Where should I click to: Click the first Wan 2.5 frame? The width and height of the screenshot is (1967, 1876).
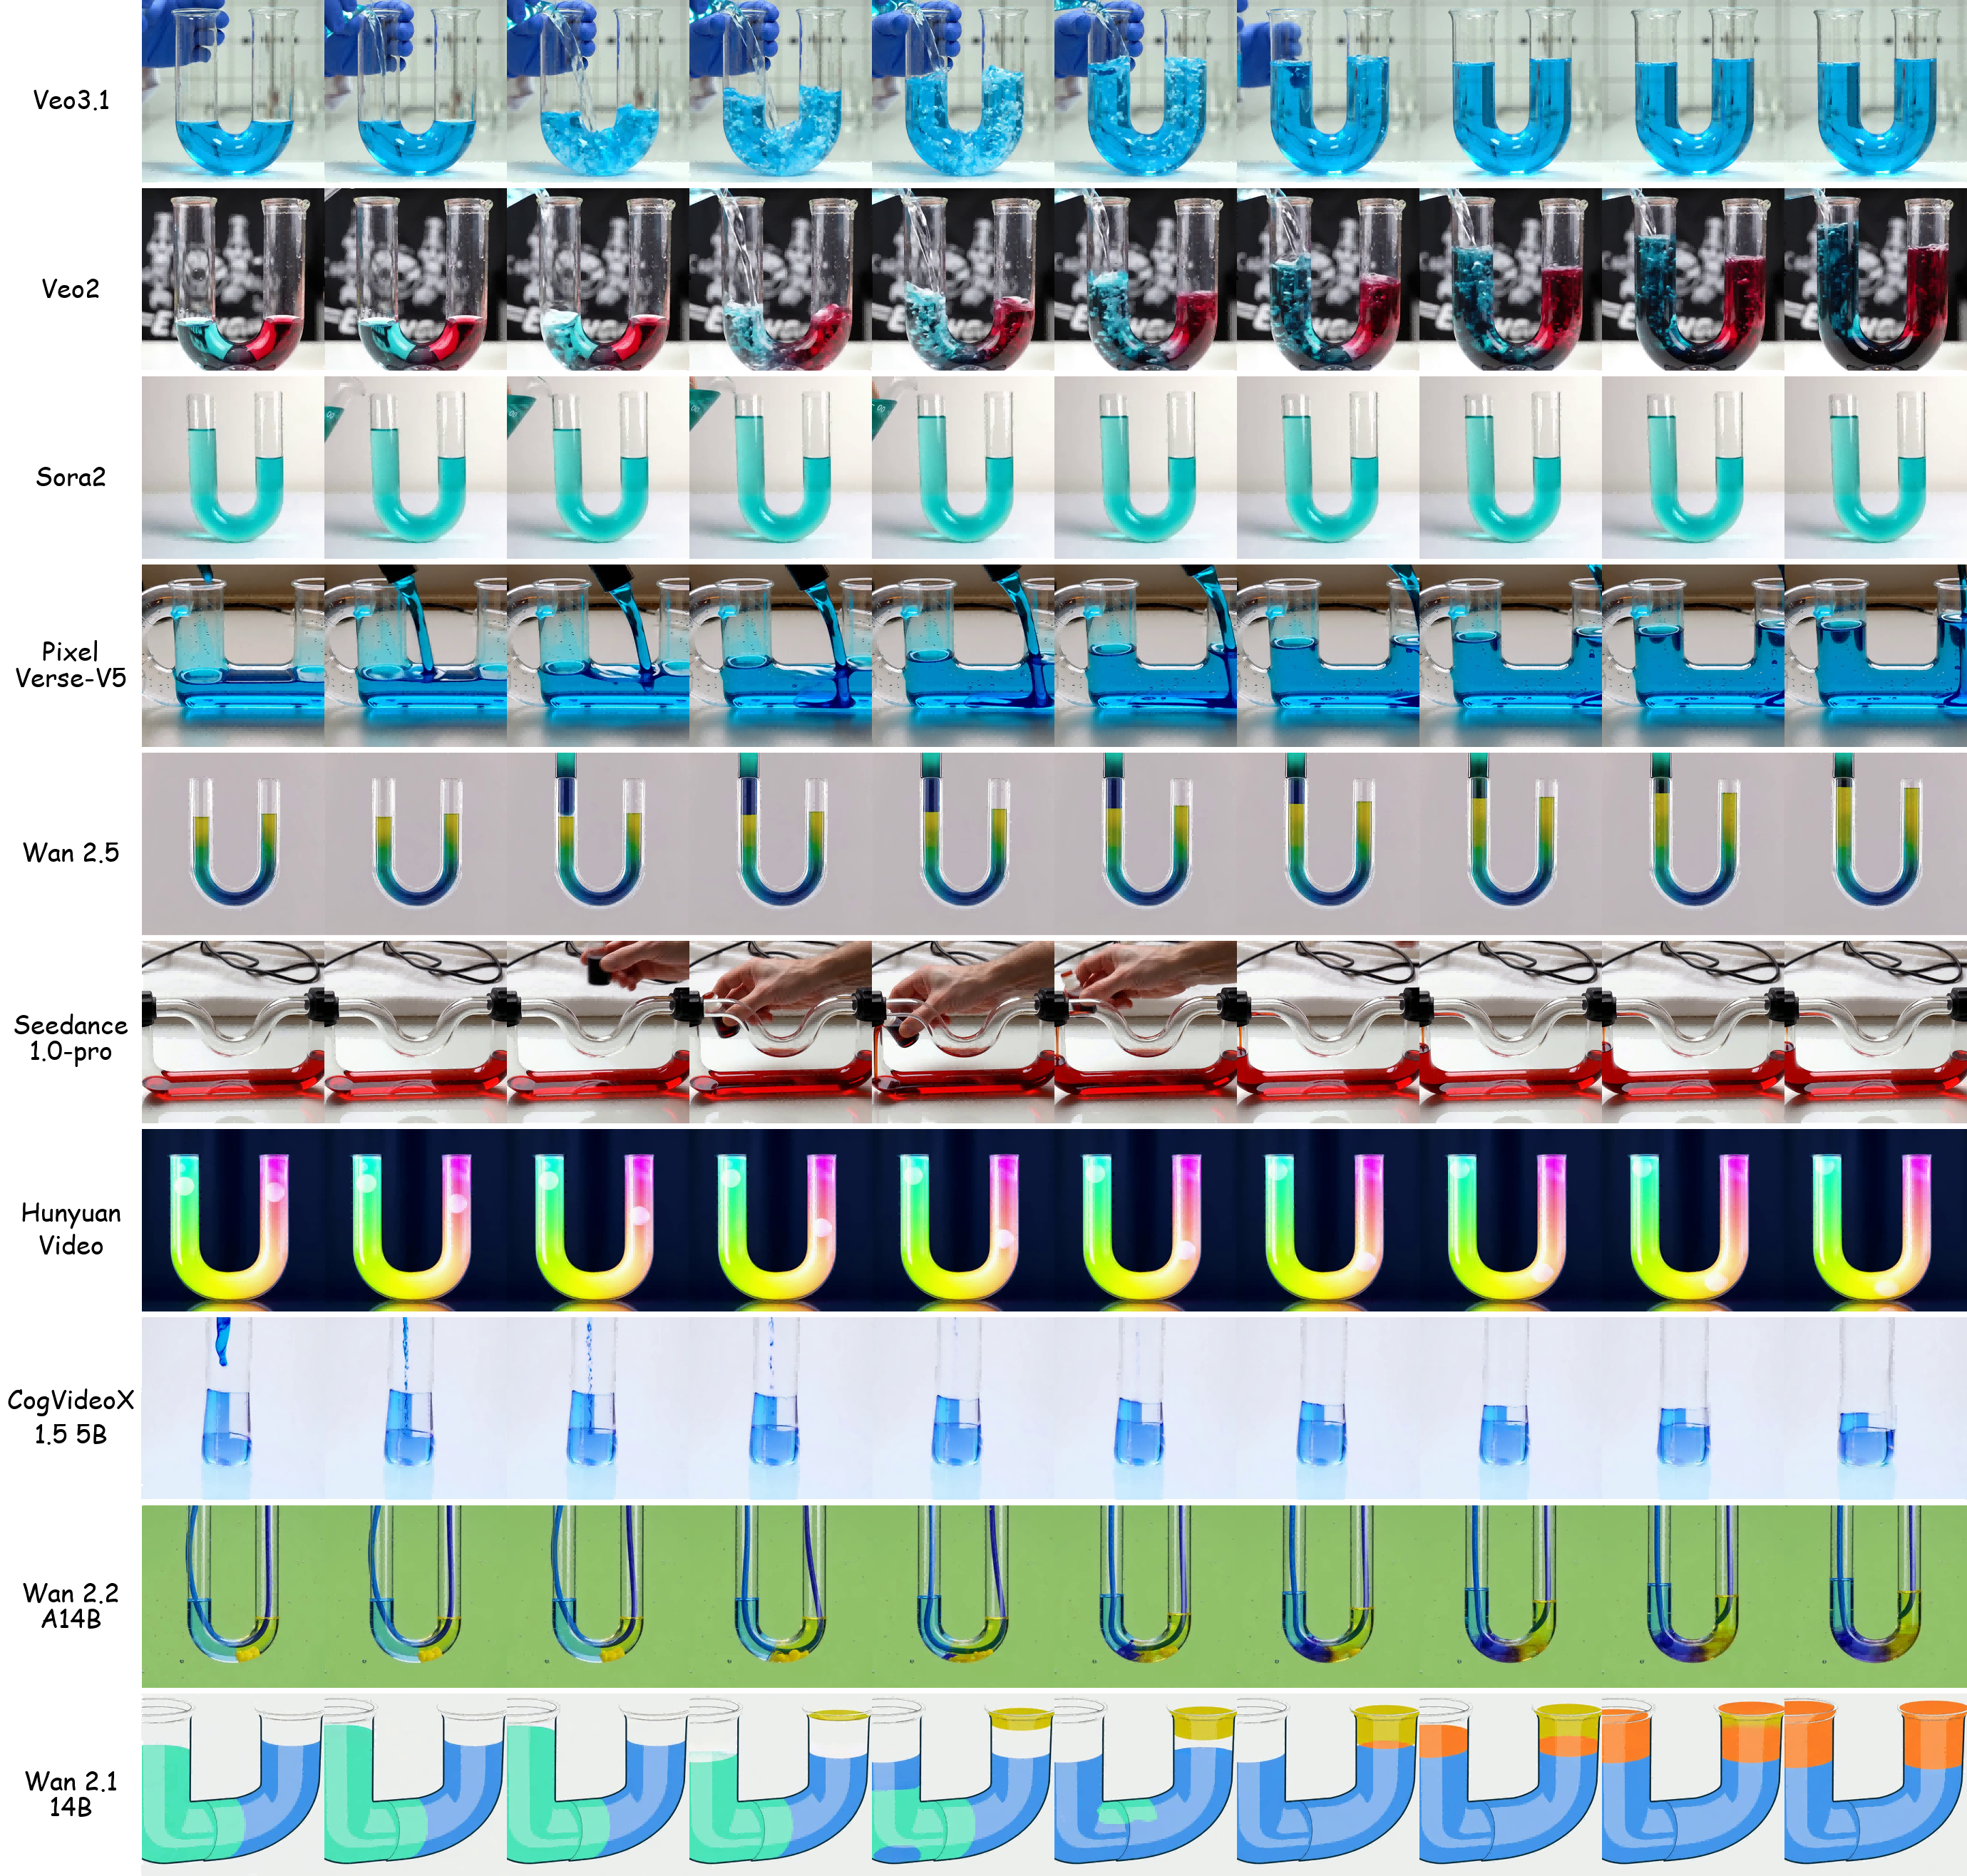tap(232, 843)
